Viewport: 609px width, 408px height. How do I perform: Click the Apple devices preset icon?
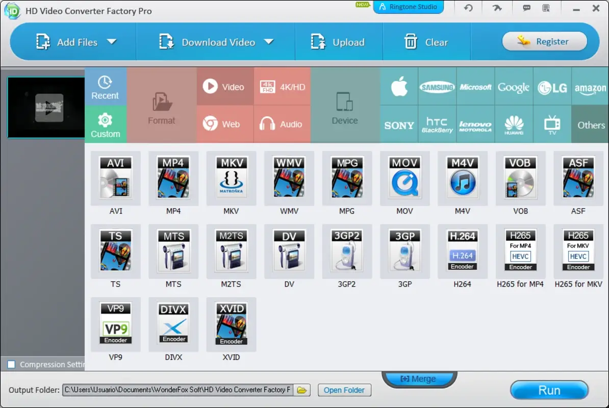[399, 86]
